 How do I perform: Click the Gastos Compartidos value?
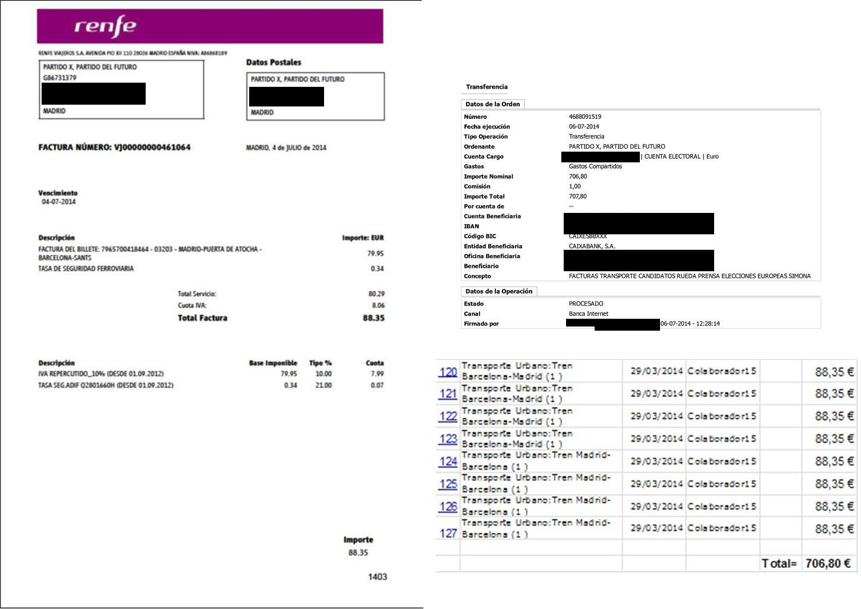pyautogui.click(x=595, y=167)
